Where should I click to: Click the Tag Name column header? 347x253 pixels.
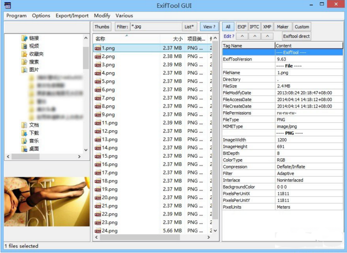tap(249, 46)
